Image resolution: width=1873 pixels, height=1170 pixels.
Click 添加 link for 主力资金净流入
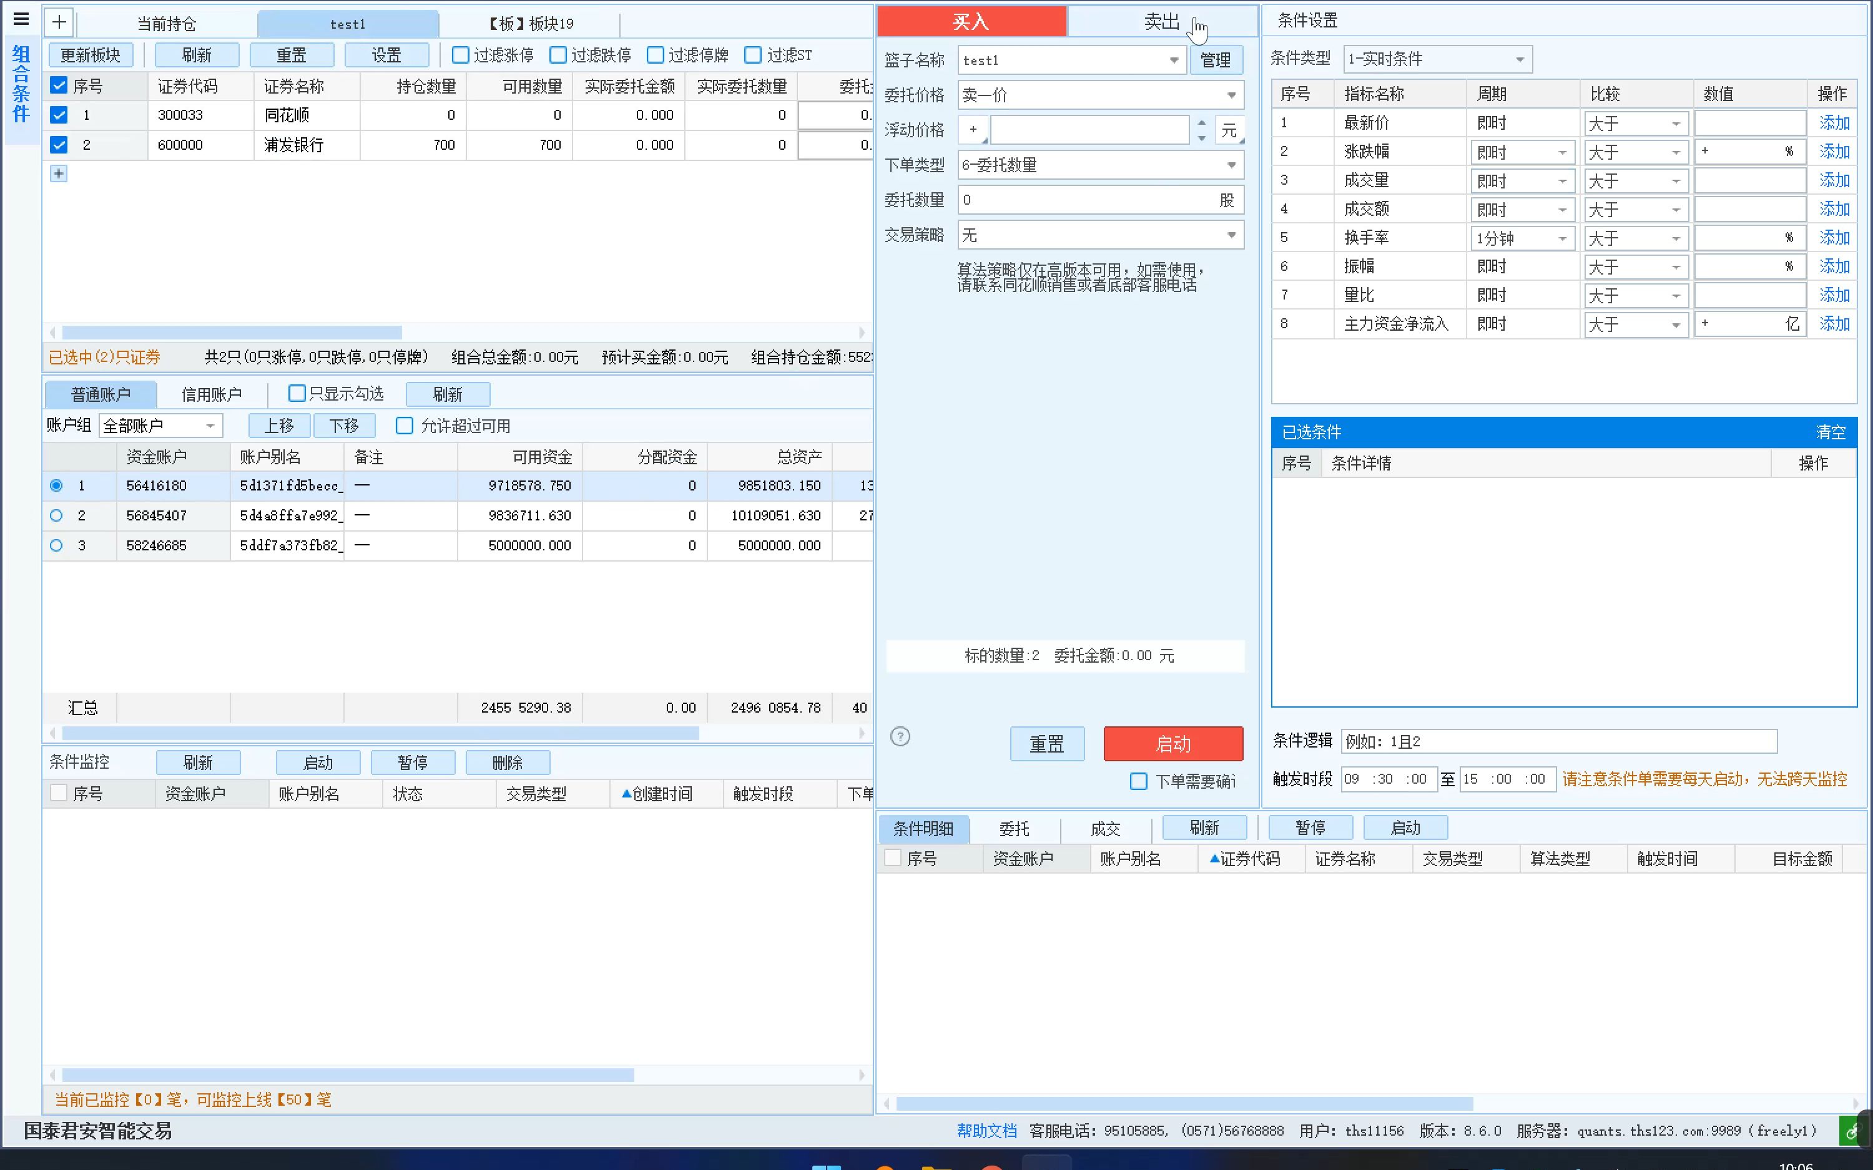click(x=1834, y=323)
